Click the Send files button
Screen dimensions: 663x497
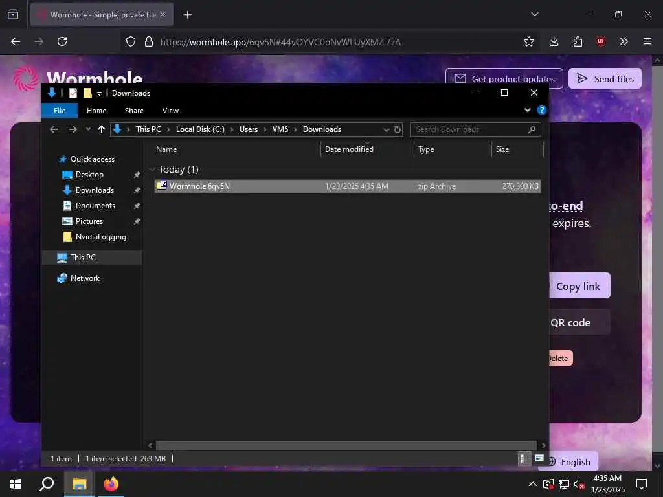605,78
